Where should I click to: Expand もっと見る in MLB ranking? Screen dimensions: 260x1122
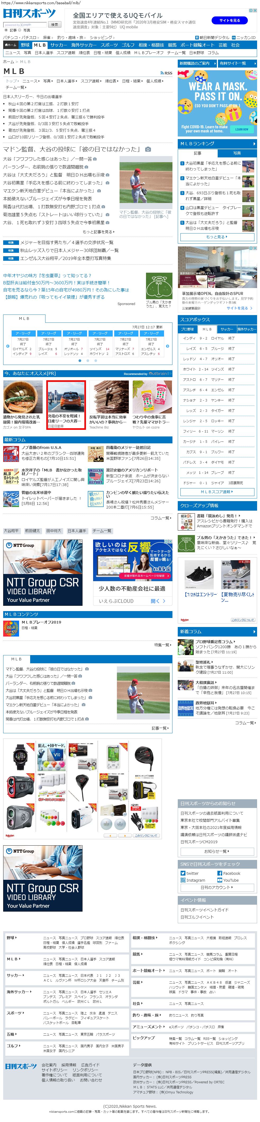(x=217, y=237)
